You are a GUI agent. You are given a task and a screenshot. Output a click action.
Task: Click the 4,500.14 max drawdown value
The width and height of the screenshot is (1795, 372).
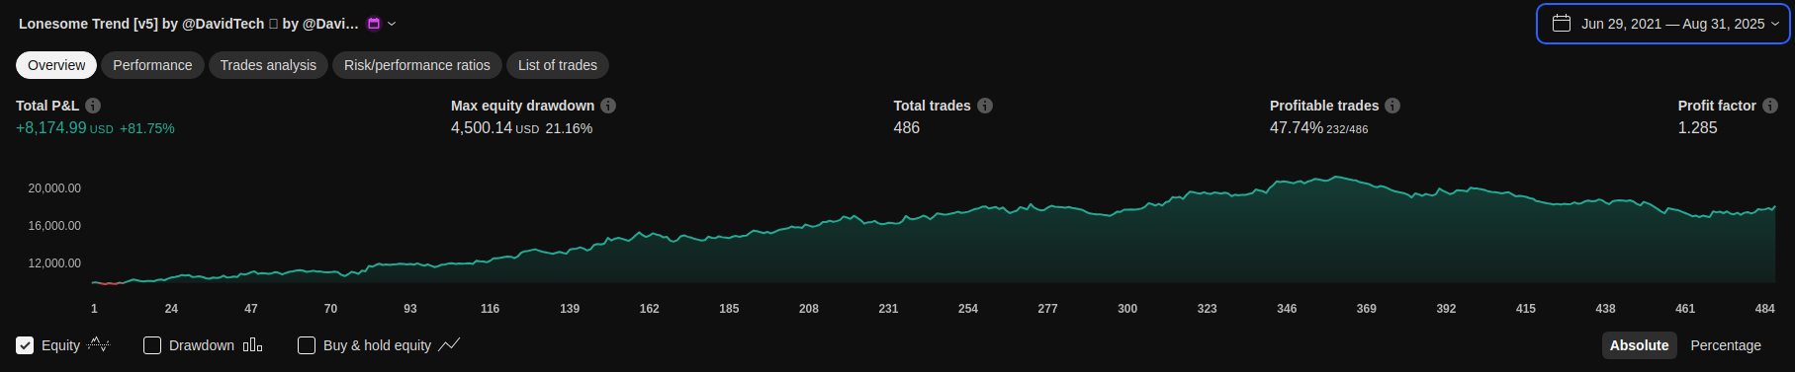(x=482, y=128)
